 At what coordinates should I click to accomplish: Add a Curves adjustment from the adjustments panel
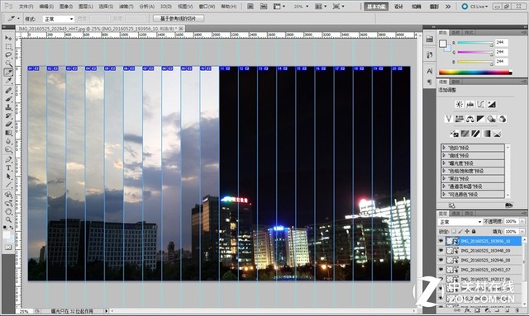(481, 105)
